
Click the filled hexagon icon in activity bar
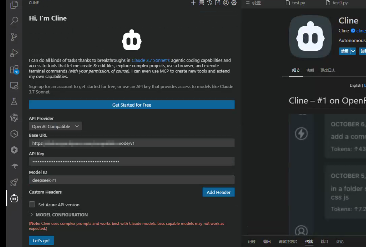point(14,150)
